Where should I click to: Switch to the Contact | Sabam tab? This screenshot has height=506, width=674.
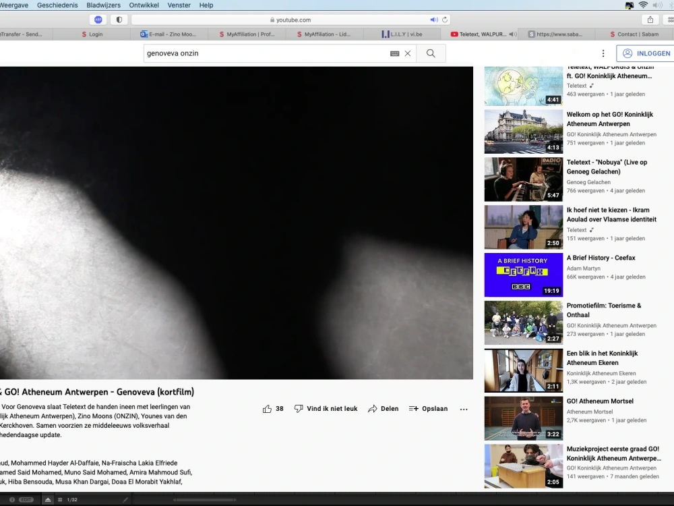point(634,34)
